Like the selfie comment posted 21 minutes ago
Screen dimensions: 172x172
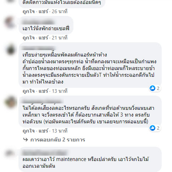(28, 38)
